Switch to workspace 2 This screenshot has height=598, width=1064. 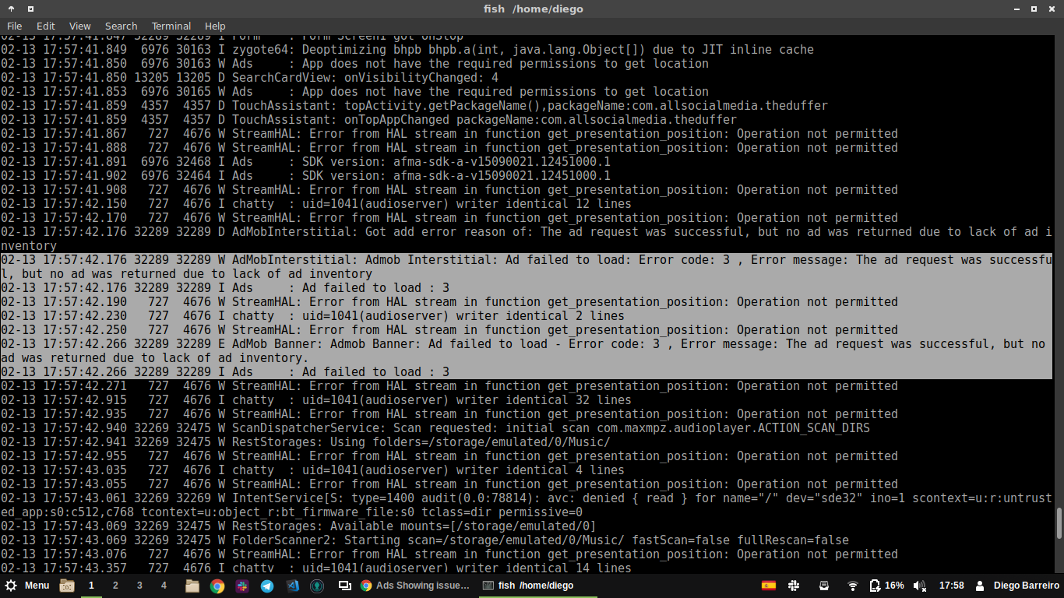tap(115, 586)
